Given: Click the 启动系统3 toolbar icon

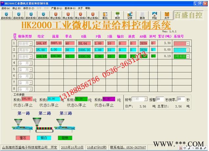Looking at the screenshot, I should tap(31, 15).
